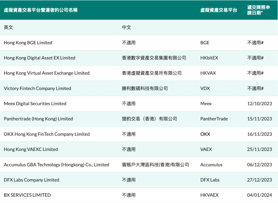Screen dimensions: 278x203
Task: Click the date 25/11/2023
Action: (259, 149)
